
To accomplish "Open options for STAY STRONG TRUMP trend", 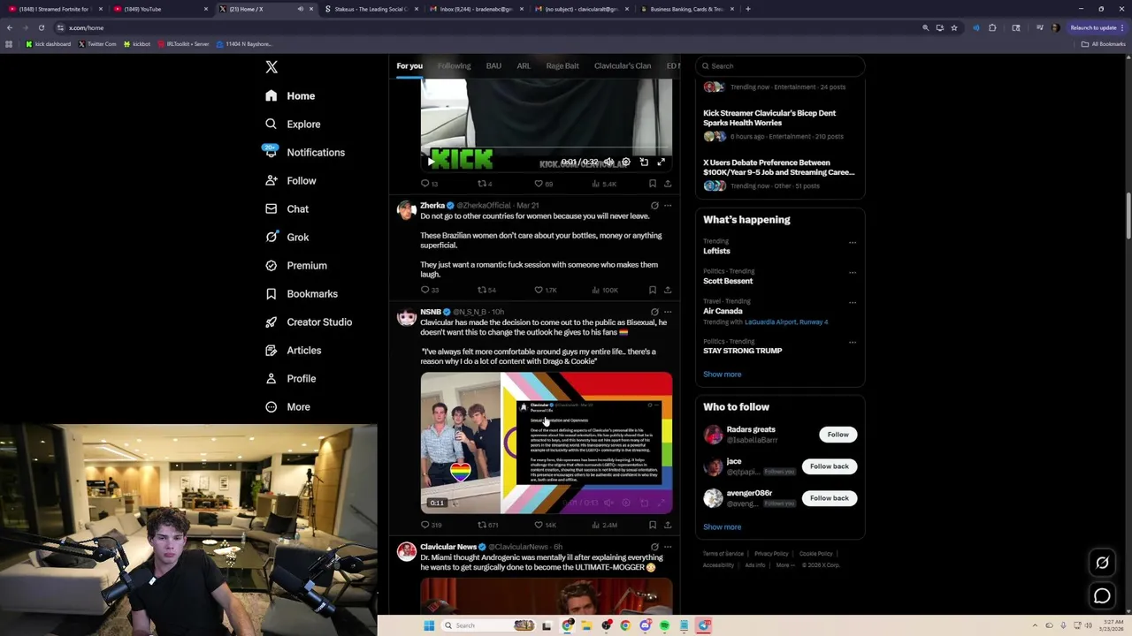I will coord(853,342).
